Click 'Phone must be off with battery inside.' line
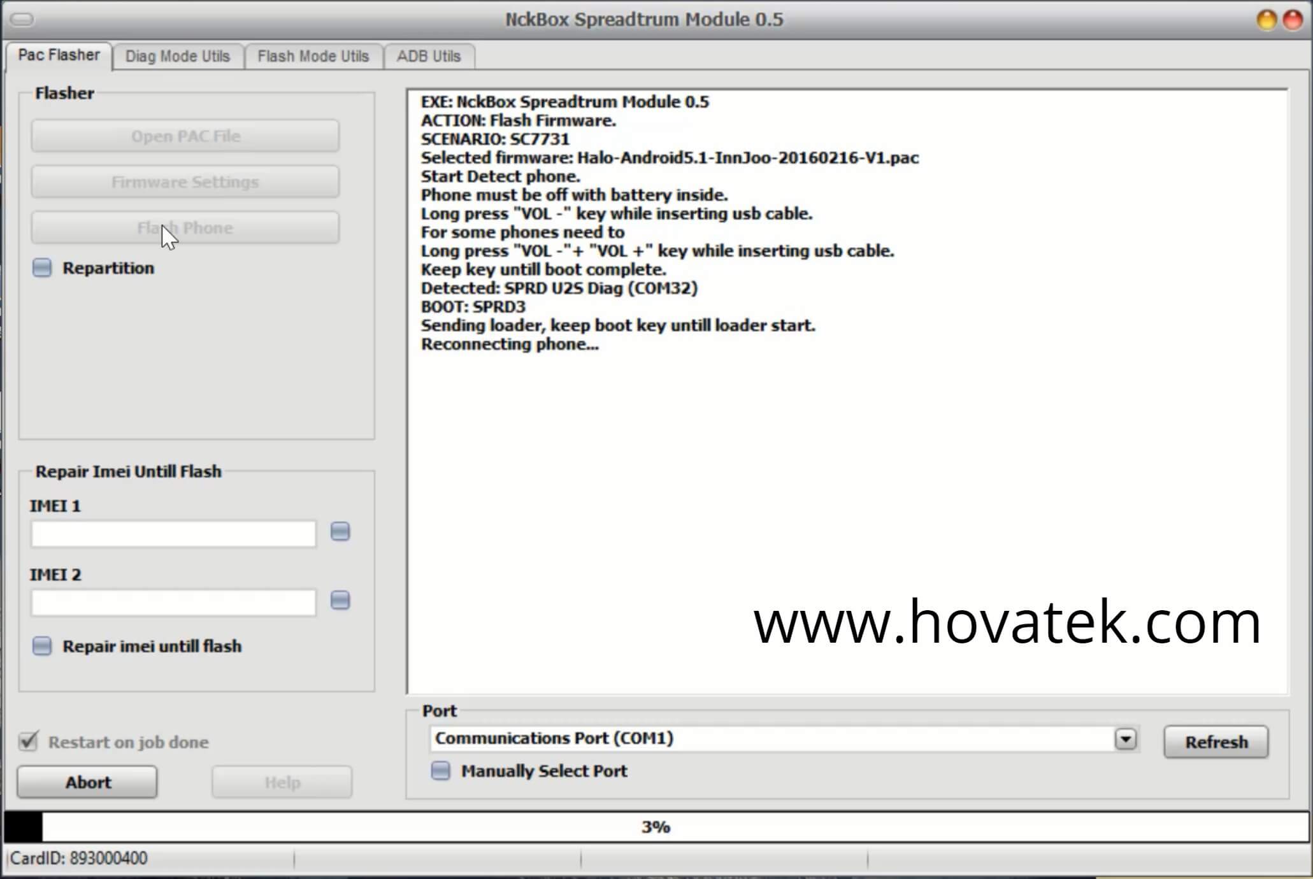Image resolution: width=1313 pixels, height=879 pixels. [x=574, y=195]
